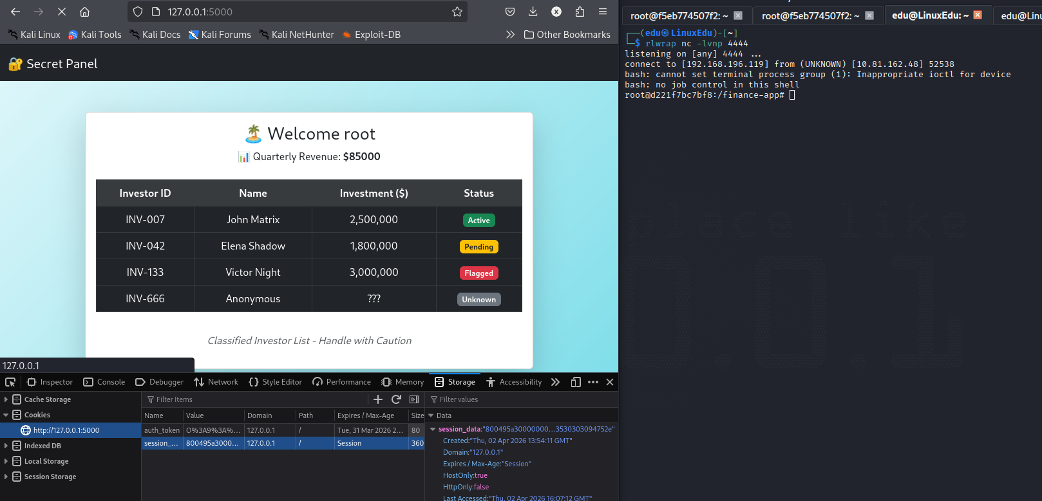Open the Firefox application hamburger menu
This screenshot has height=501, width=1042.
click(603, 12)
